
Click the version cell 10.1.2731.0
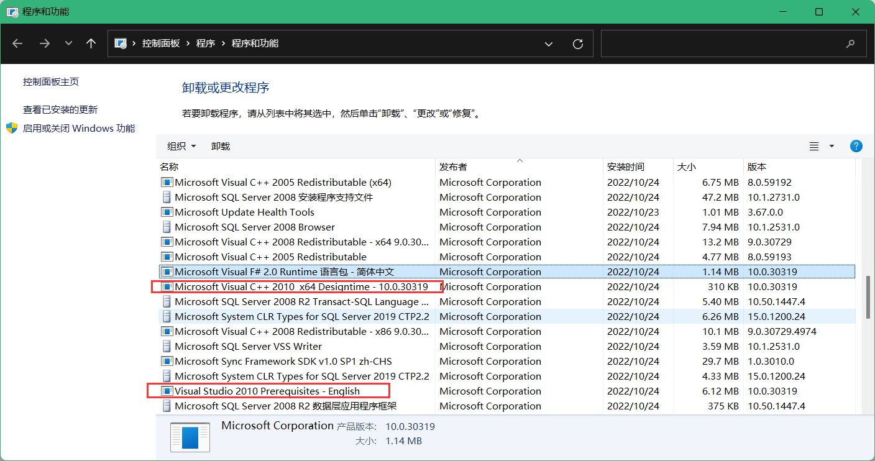pos(774,197)
